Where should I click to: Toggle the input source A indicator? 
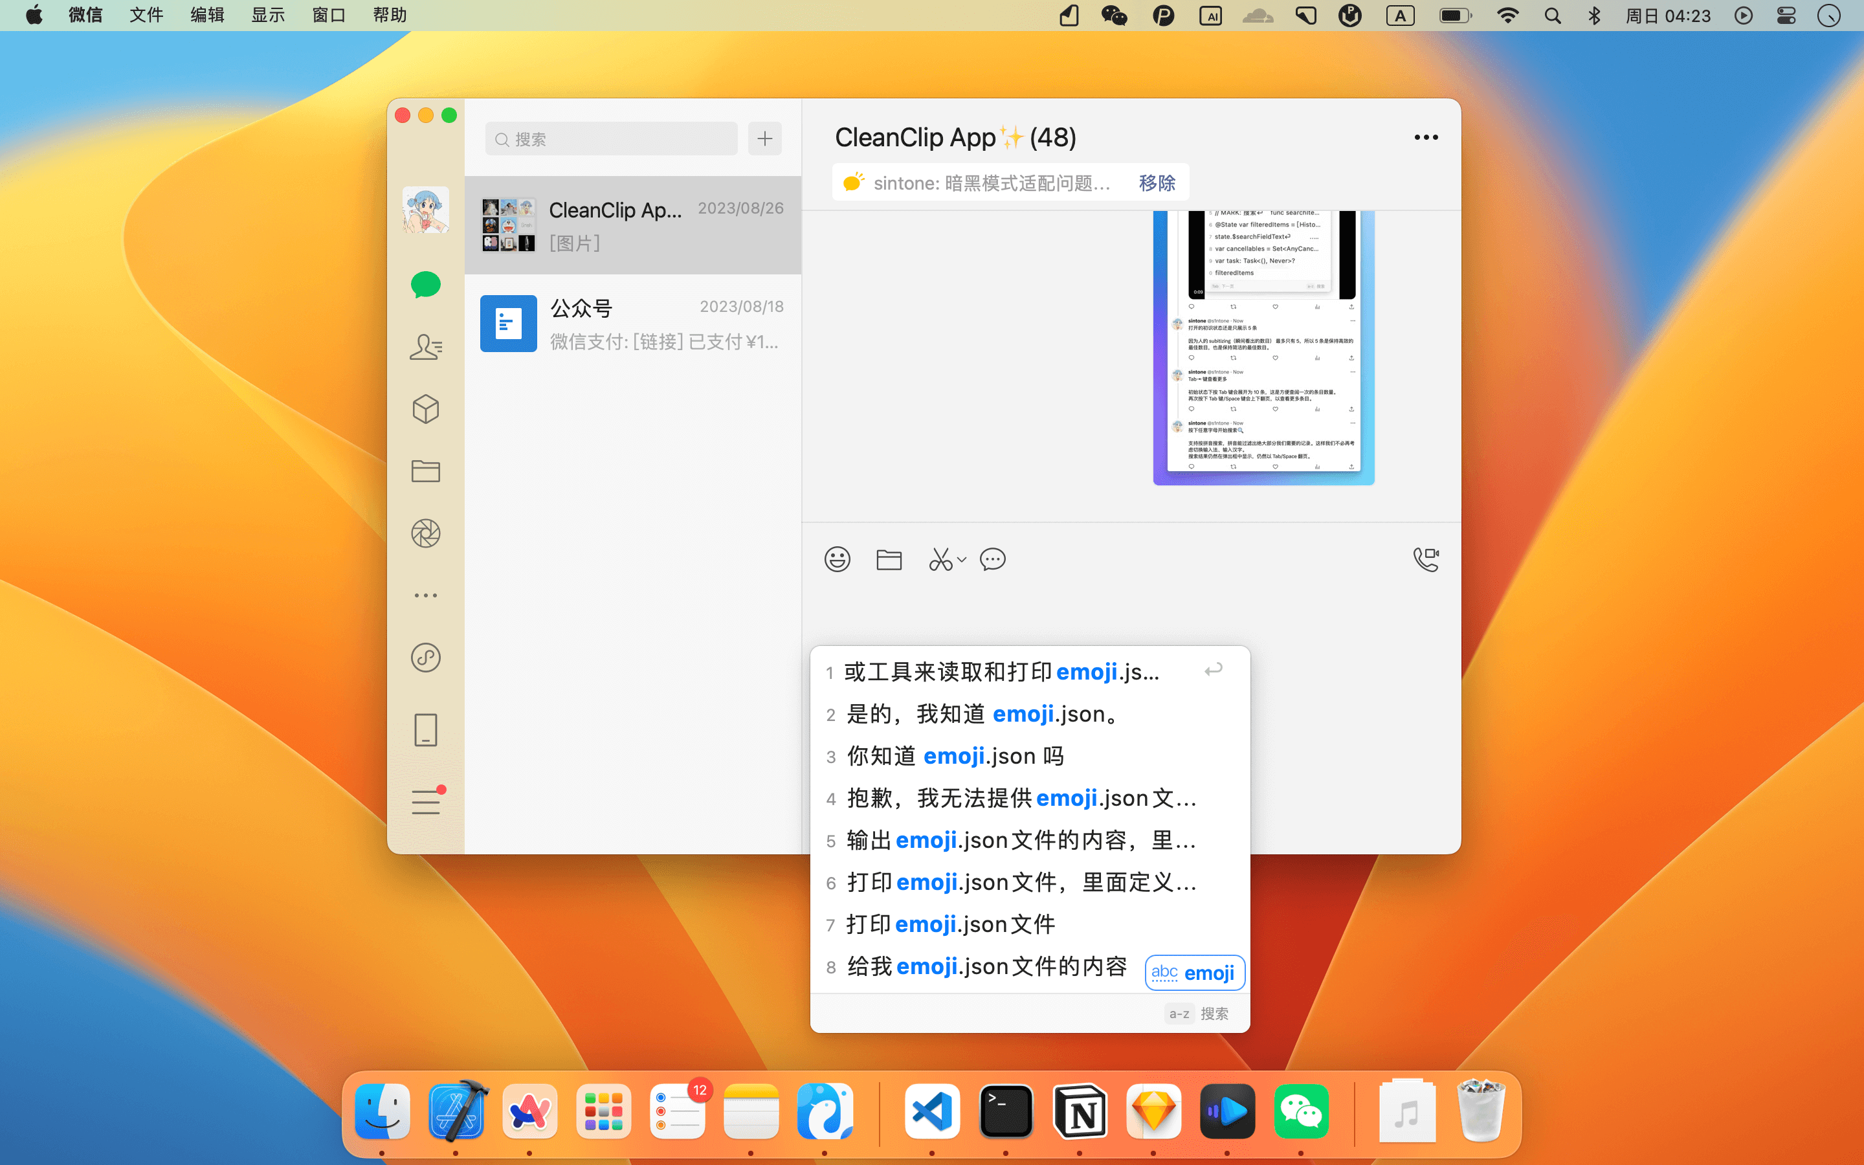[x=1399, y=16]
